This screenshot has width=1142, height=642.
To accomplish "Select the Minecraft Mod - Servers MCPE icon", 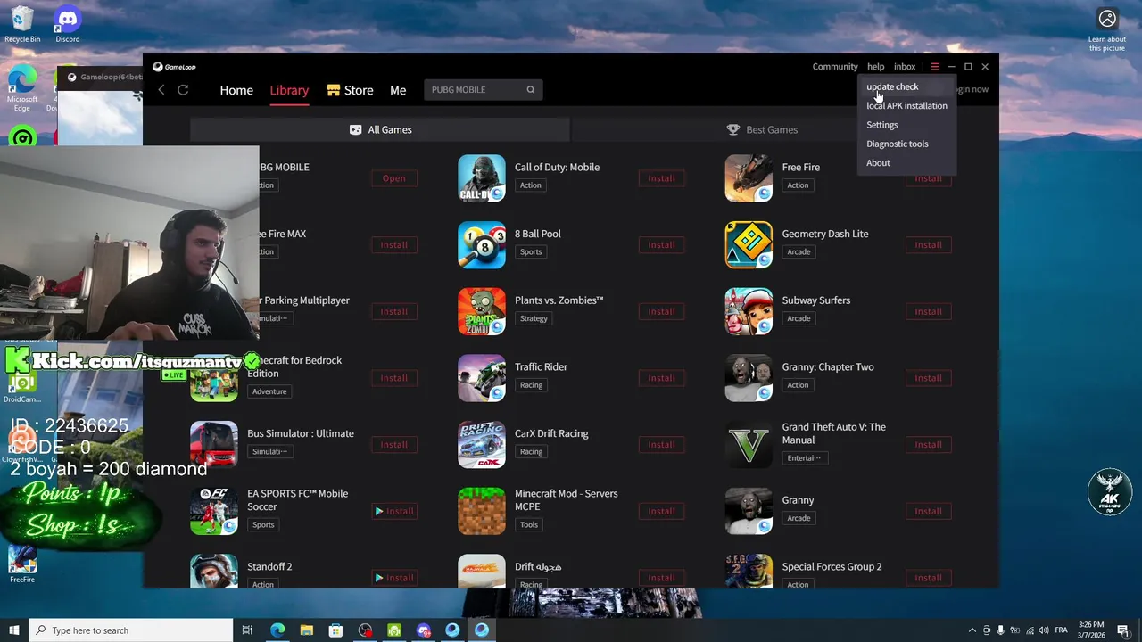I will pyautogui.click(x=482, y=511).
